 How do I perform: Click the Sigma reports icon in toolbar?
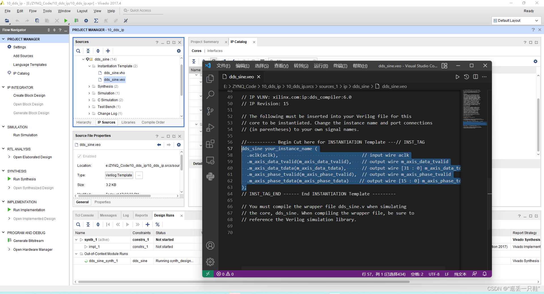[x=96, y=21]
